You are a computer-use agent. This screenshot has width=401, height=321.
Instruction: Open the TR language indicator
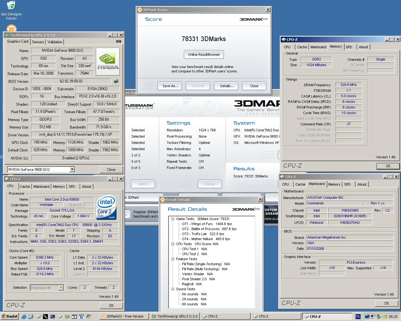pos(358,317)
